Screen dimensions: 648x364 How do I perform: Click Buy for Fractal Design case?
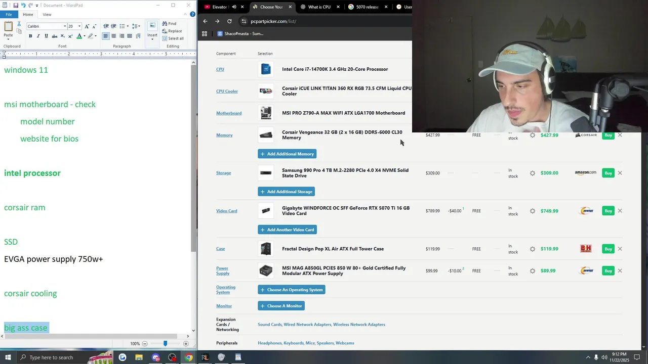(x=608, y=249)
